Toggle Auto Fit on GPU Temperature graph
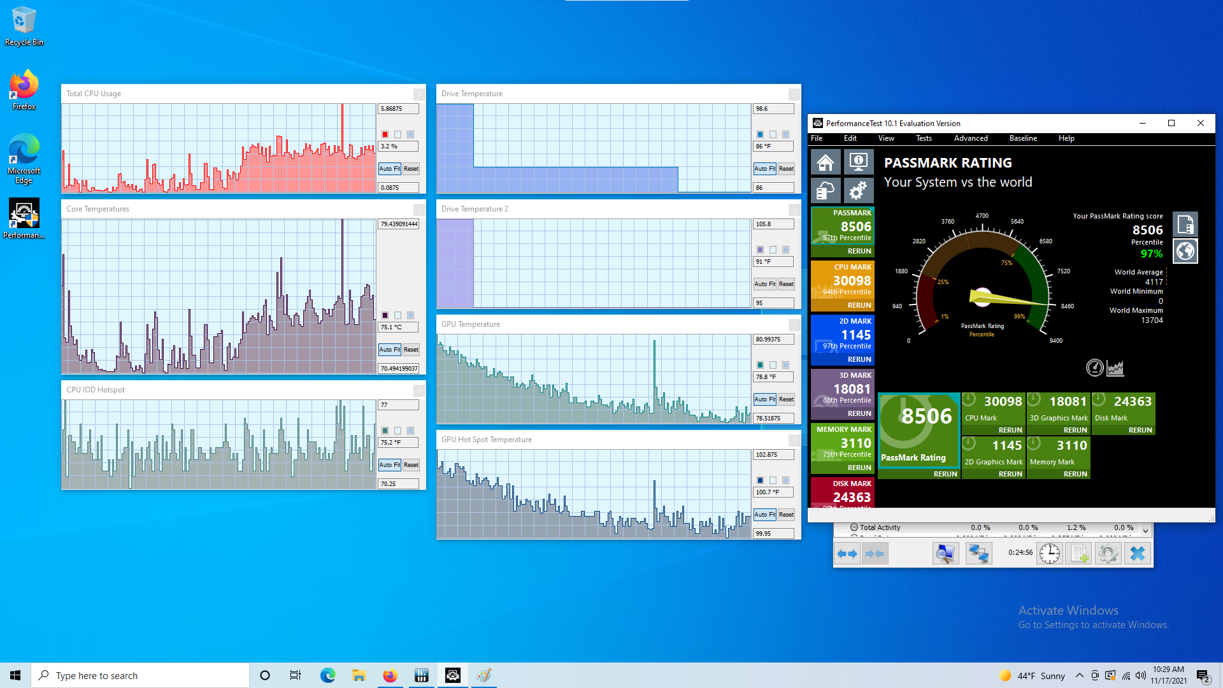The image size is (1223, 688). click(764, 399)
